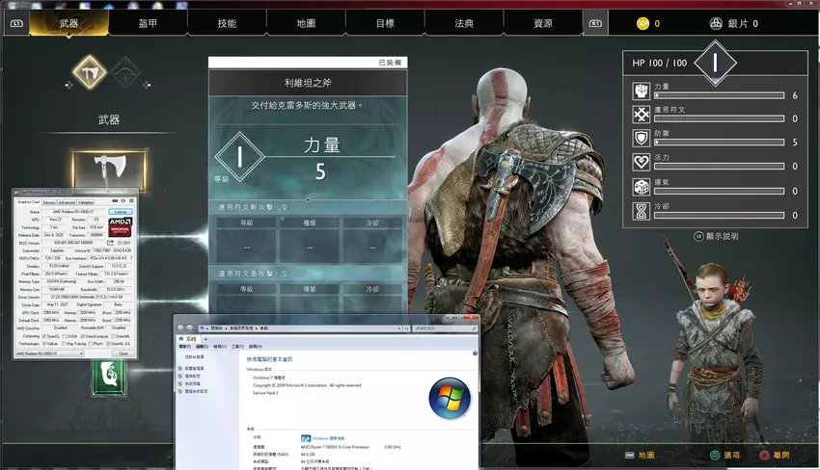Open the 技能 skills tab
This screenshot has height=470, width=820.
[x=227, y=22]
